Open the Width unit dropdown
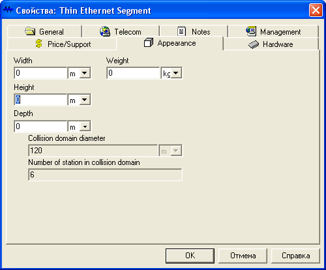 (85, 73)
